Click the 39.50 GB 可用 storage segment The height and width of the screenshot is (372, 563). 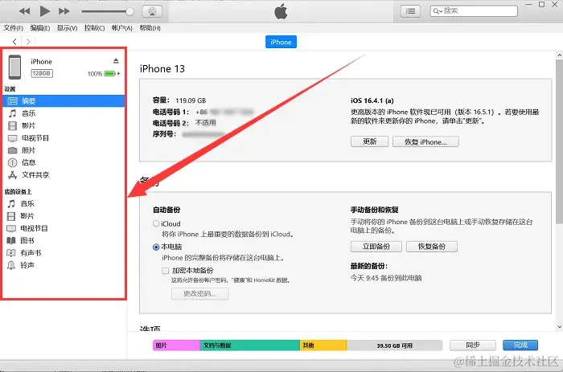point(394,345)
